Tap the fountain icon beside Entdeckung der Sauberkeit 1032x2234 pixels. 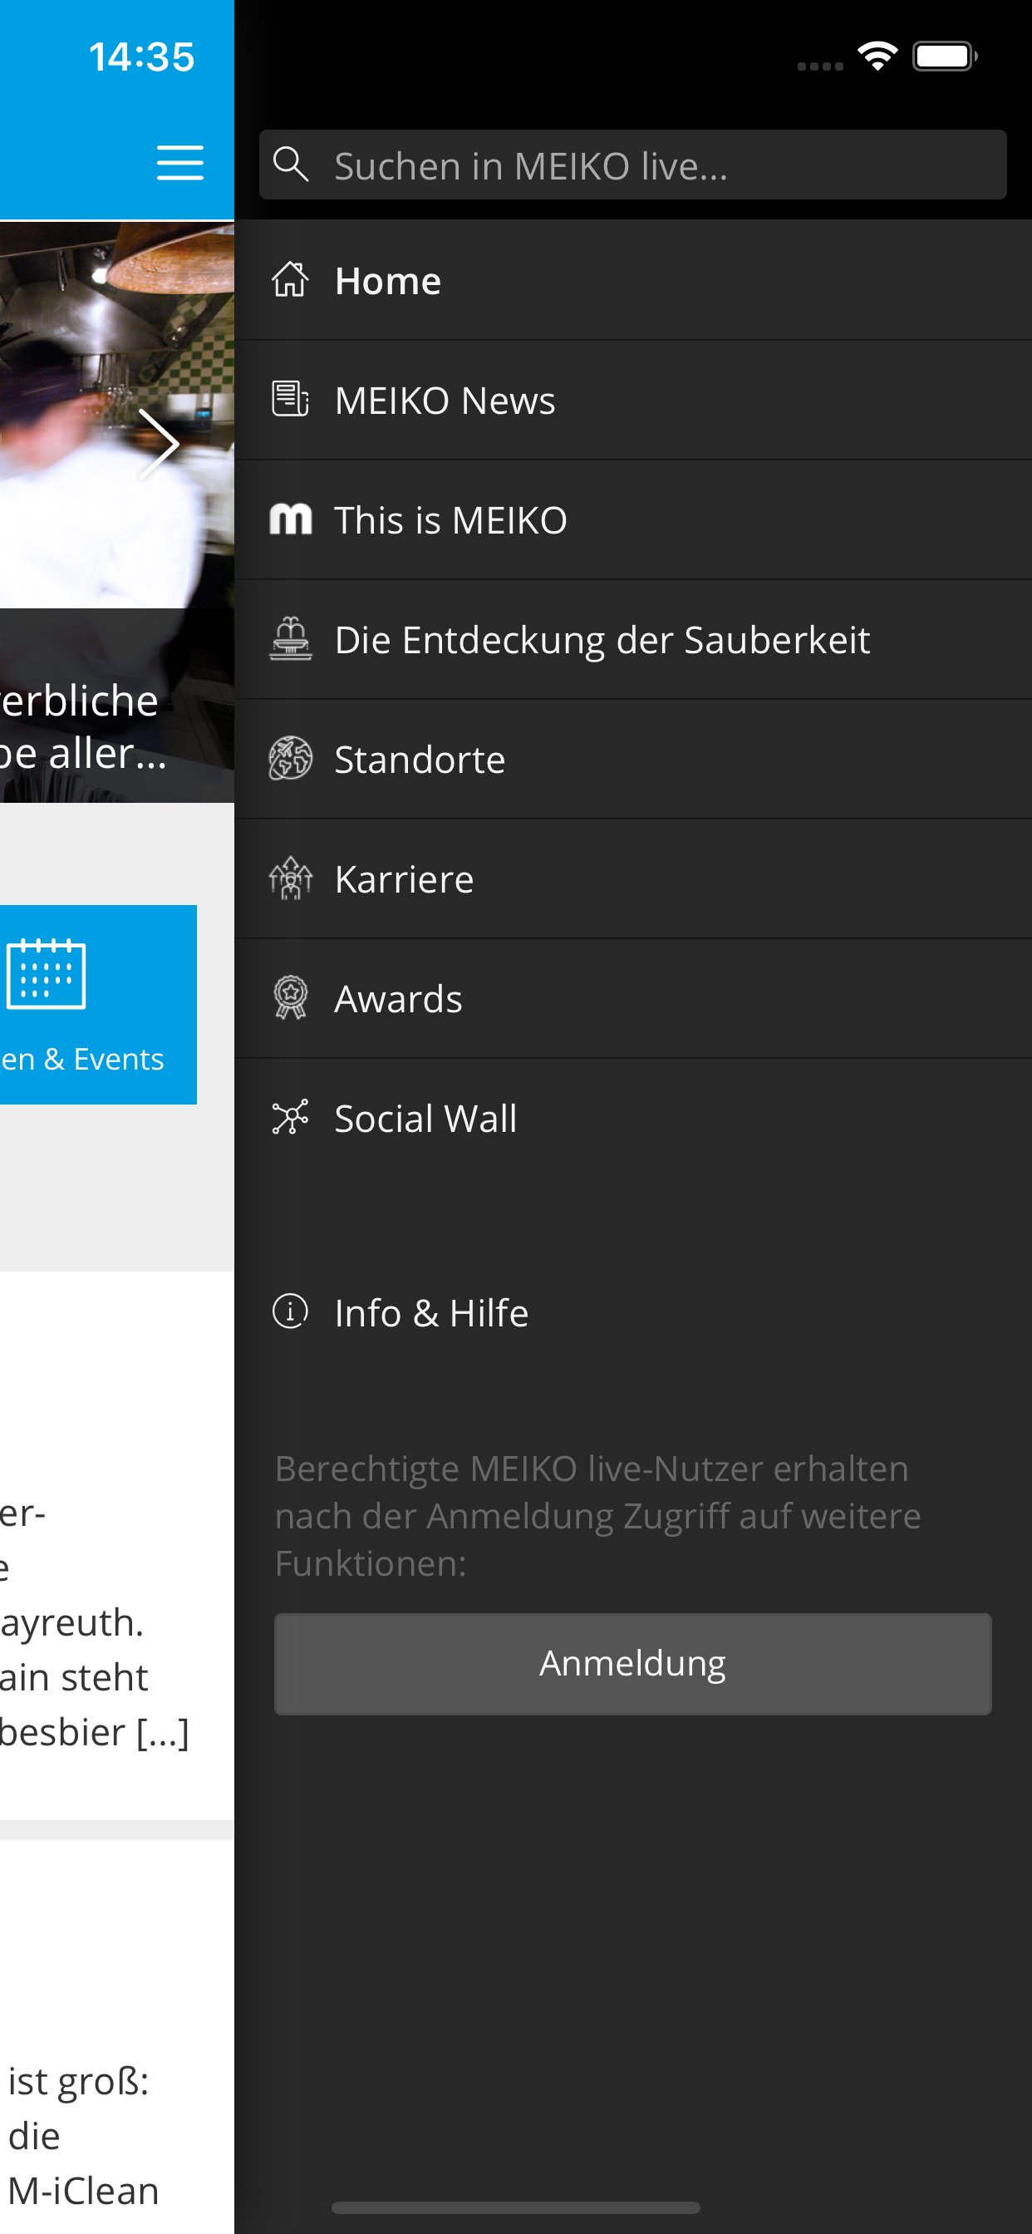coord(290,639)
